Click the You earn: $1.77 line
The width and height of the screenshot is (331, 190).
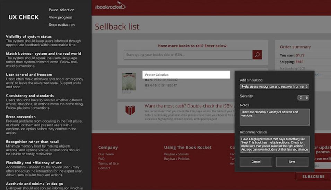pos(292,55)
